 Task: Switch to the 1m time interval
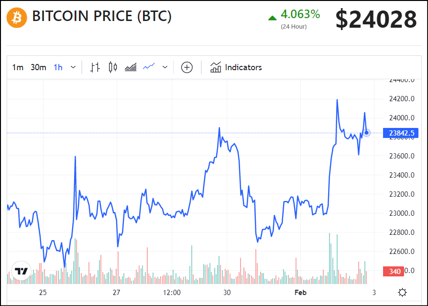[18, 67]
